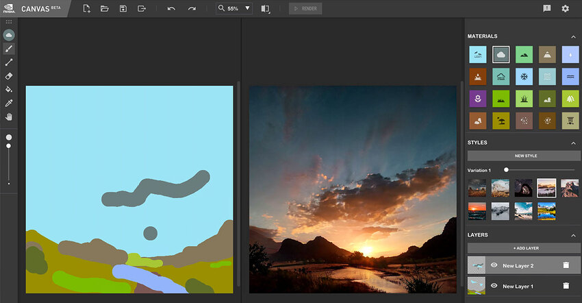Apply the selected misty lake sunset style
This screenshot has width=582, height=303.
click(547, 188)
